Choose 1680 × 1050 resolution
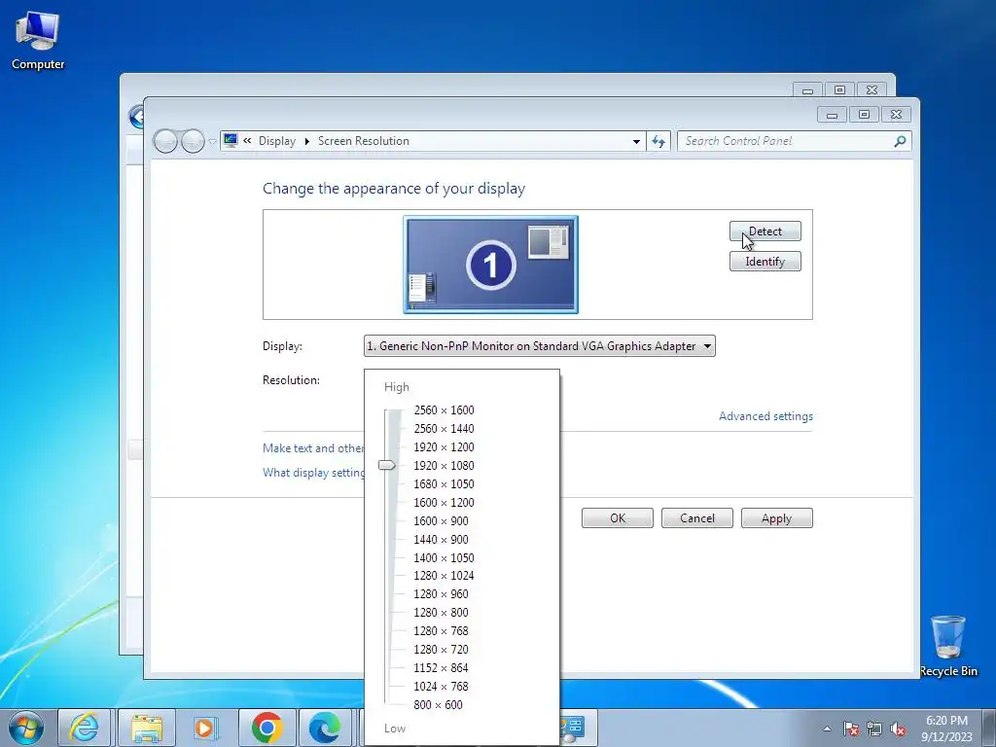 444,484
